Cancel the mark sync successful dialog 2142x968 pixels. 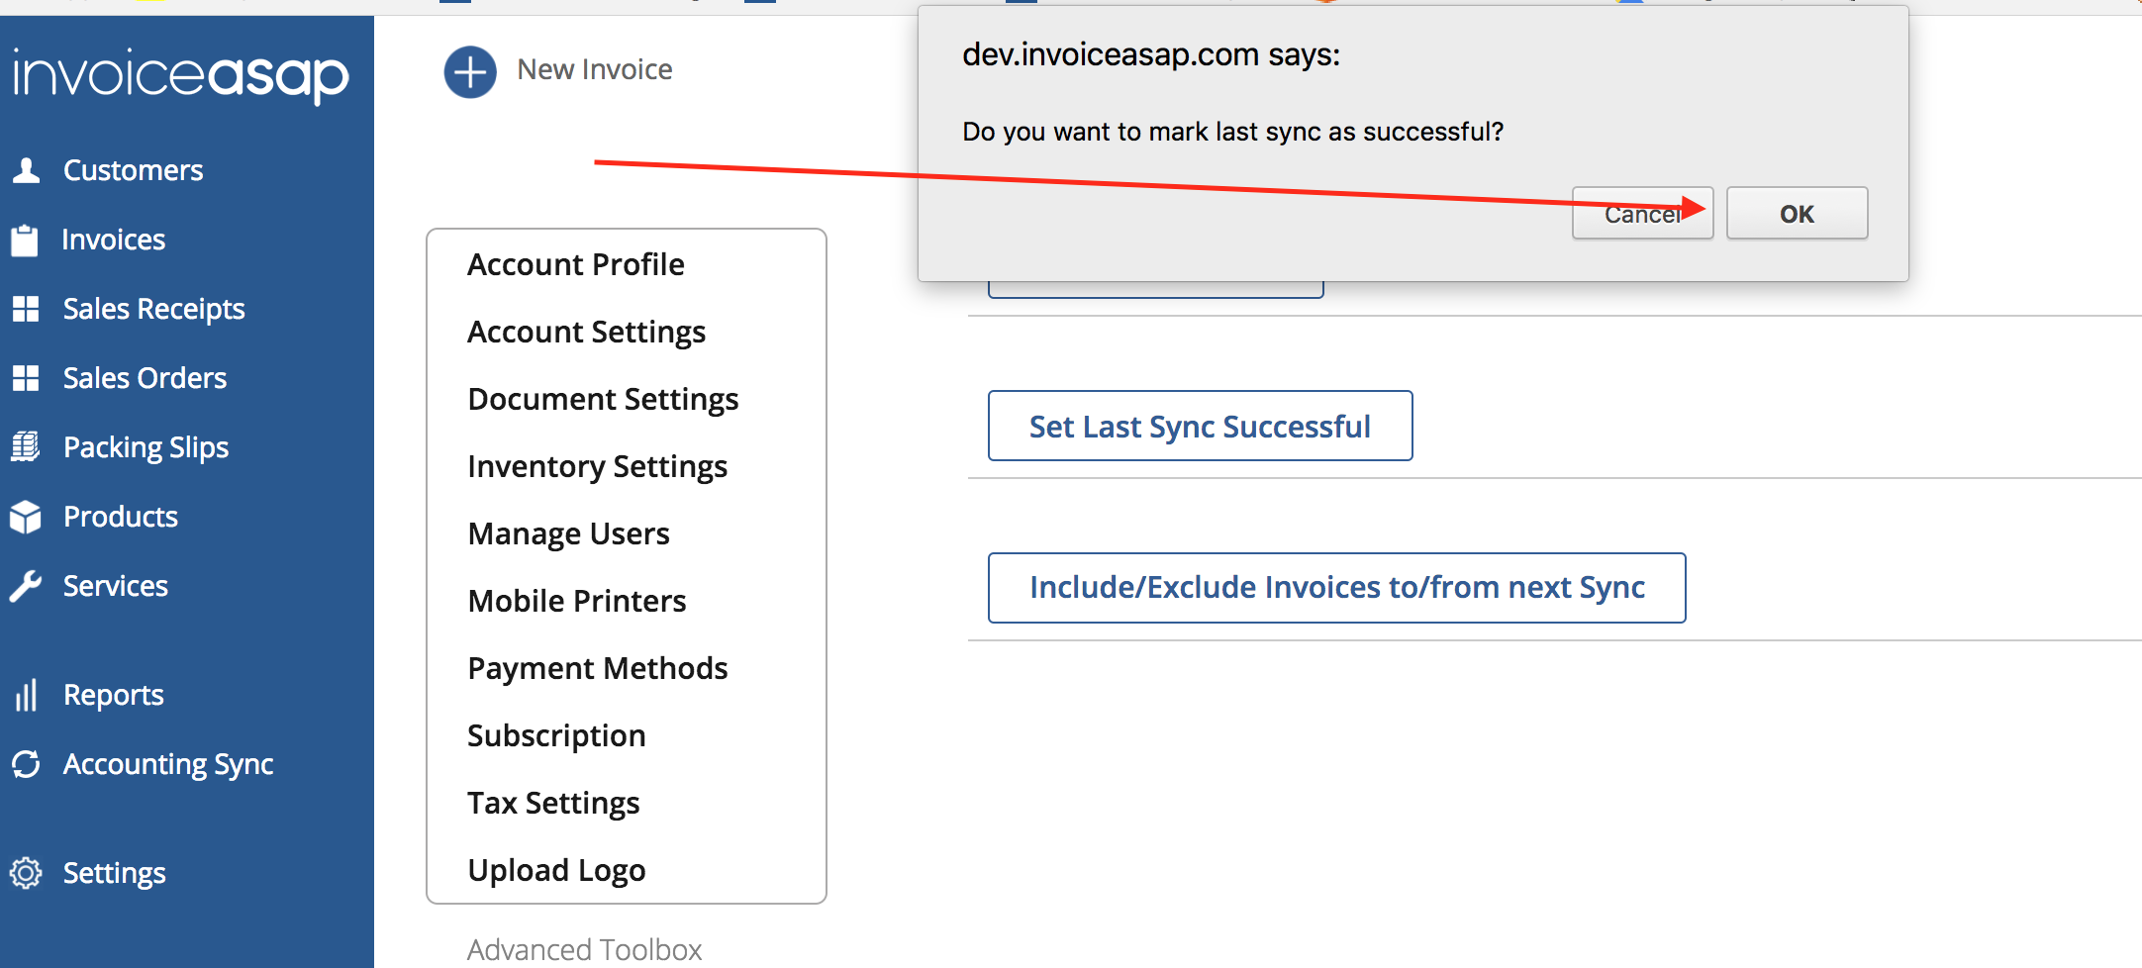pyautogui.click(x=1641, y=214)
